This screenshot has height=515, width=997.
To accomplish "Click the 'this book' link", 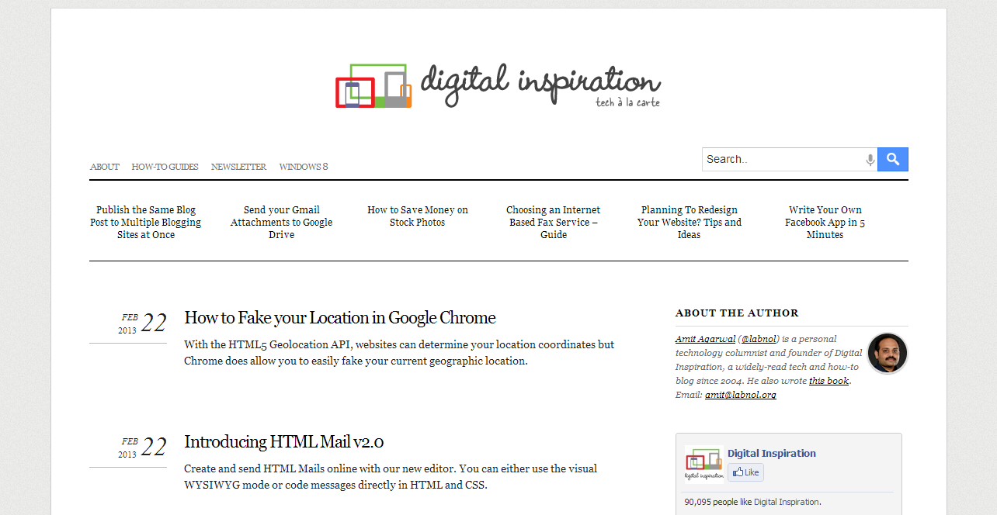I will [829, 381].
